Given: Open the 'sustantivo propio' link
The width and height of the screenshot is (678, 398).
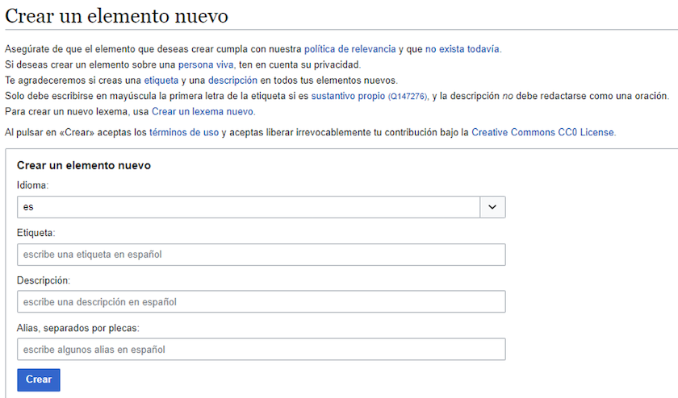Looking at the screenshot, I should point(348,96).
